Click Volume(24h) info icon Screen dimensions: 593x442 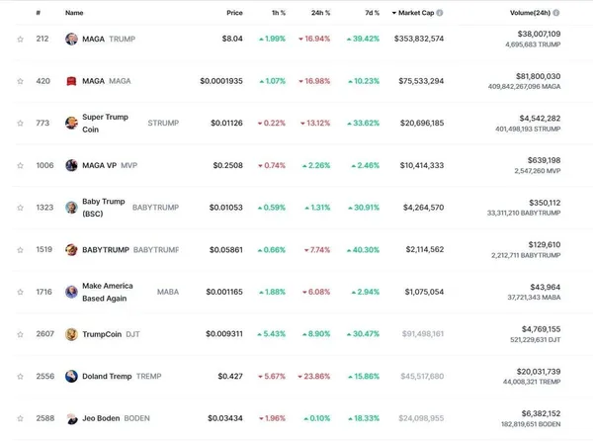[x=557, y=13]
